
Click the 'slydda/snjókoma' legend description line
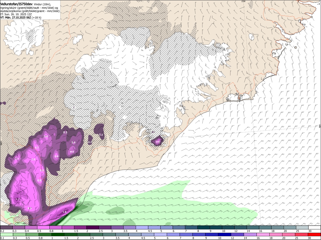click(30, 11)
